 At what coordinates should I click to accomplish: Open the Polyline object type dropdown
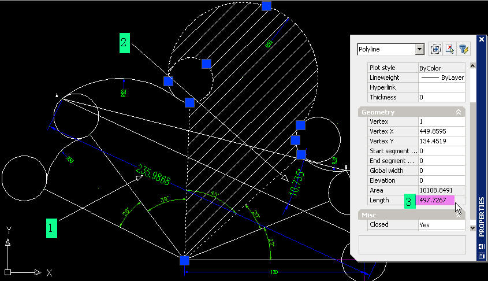(x=419, y=49)
